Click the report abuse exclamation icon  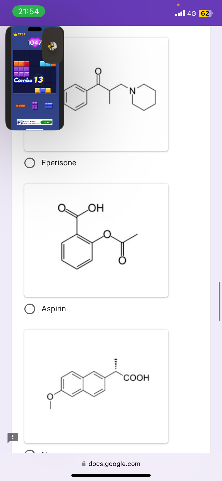click(13, 437)
